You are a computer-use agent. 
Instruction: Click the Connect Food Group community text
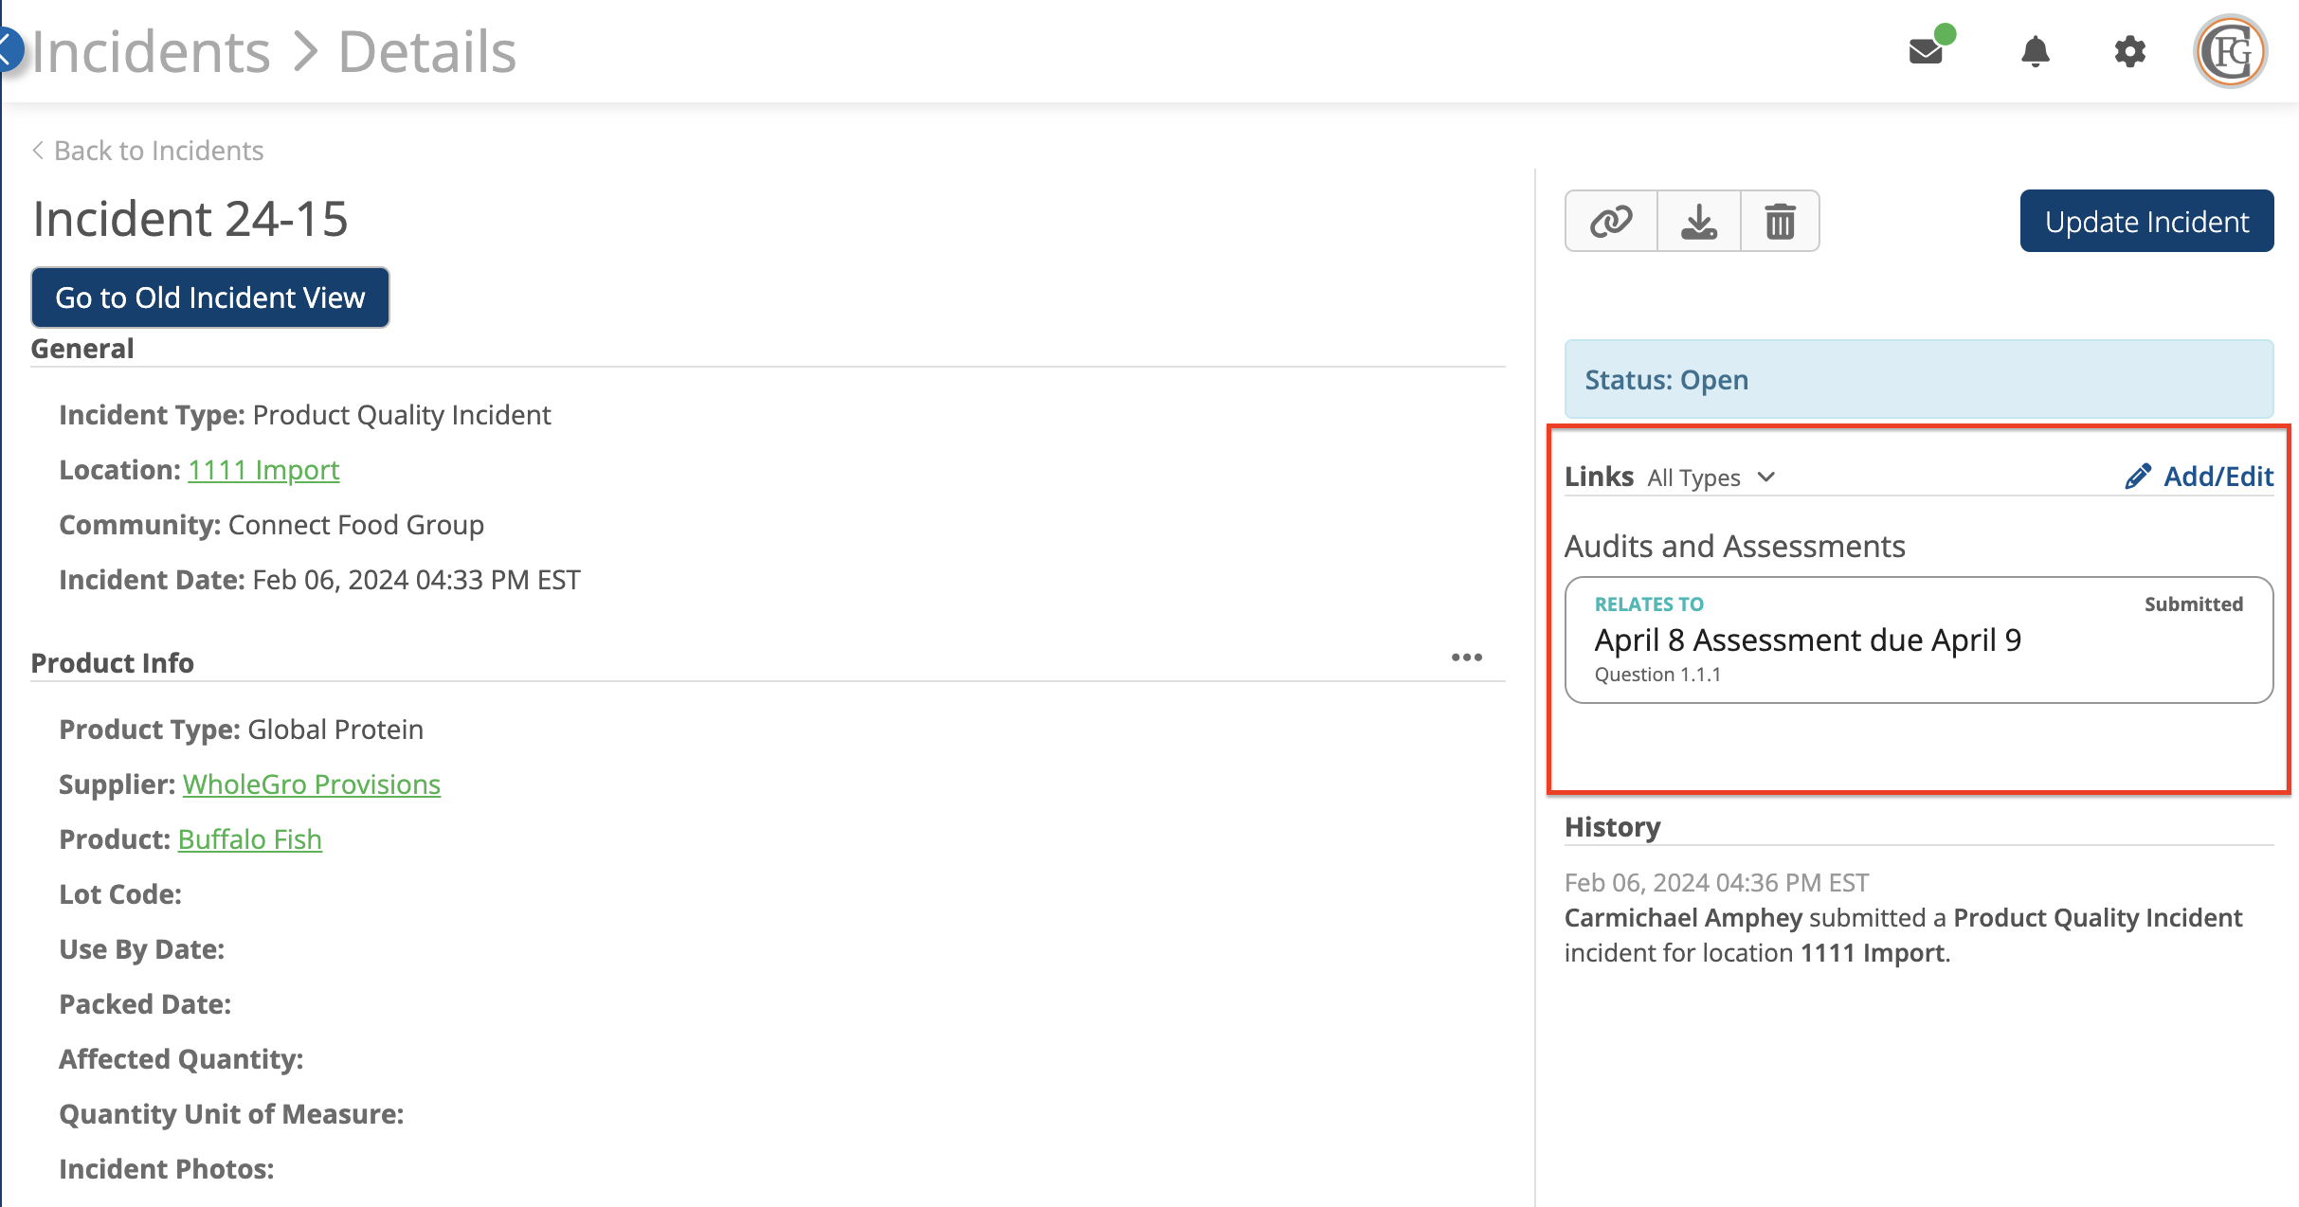click(356, 525)
